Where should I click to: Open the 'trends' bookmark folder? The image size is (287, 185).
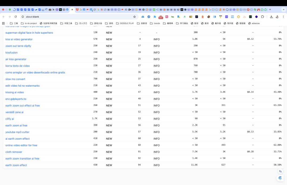[x=155, y=23]
